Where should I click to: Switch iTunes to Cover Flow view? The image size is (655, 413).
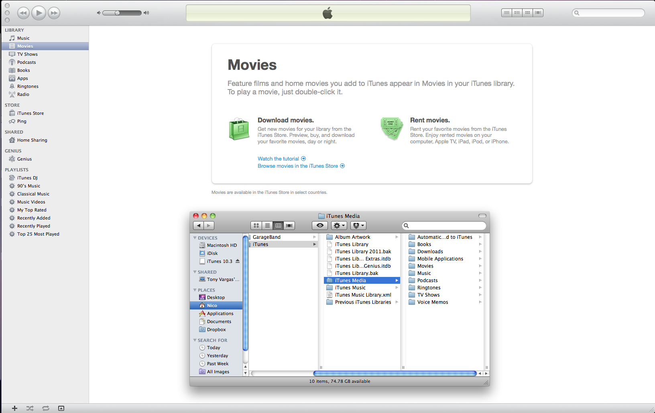538,13
